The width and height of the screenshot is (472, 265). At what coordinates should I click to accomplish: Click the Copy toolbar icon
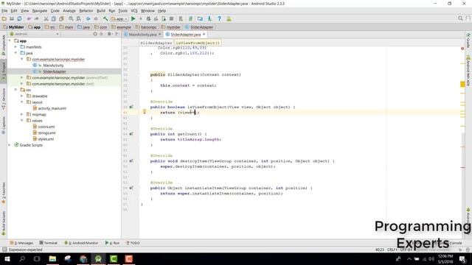pyautogui.click(x=54, y=18)
